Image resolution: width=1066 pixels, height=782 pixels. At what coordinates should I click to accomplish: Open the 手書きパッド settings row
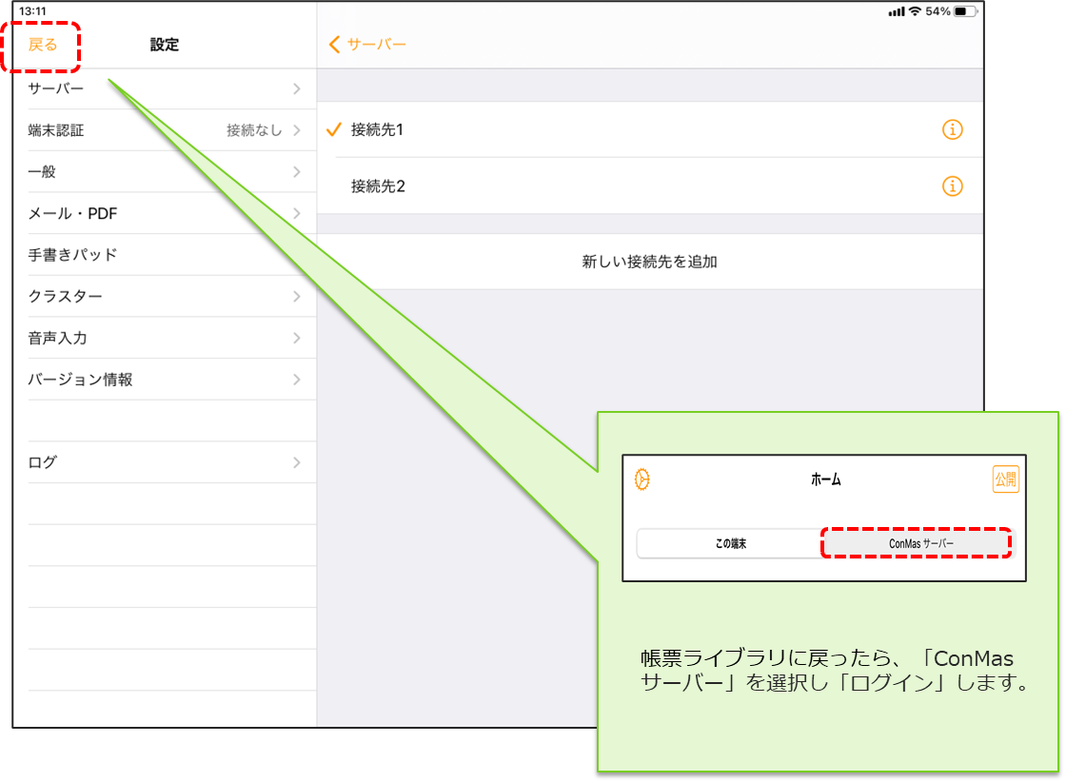coord(164,255)
